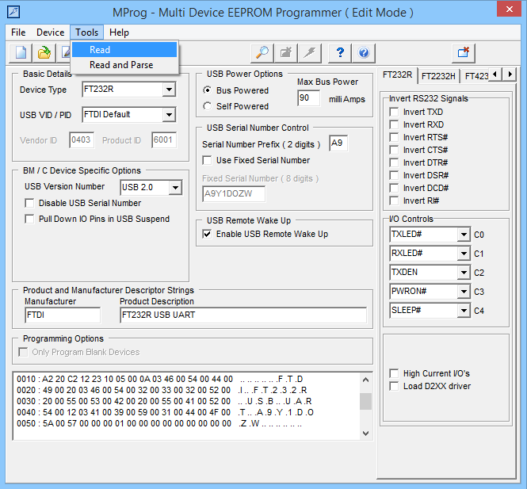527x489 pixels.
Task: Choose Read from the Tools menu
Action: click(124, 50)
